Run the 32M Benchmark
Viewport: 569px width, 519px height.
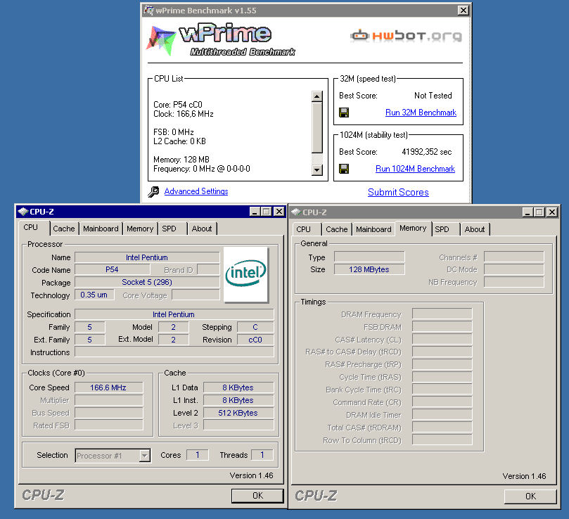421,113
